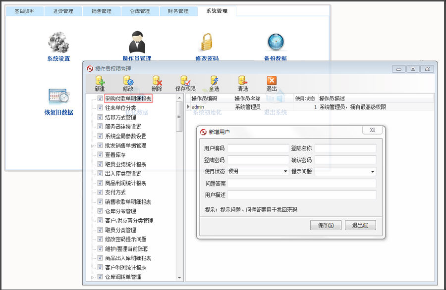This screenshot has width=446, height=290.
Task: Uncheck the 支付方式 checkbox
Action: point(100,192)
